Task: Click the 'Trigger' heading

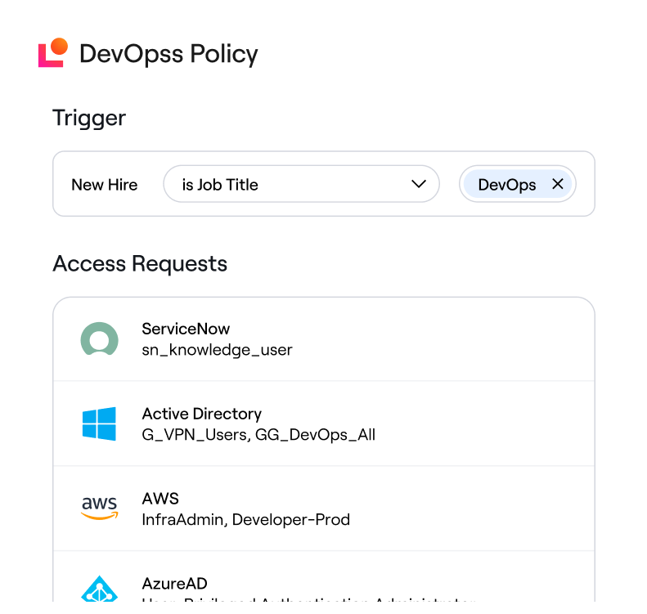Action: click(x=89, y=118)
